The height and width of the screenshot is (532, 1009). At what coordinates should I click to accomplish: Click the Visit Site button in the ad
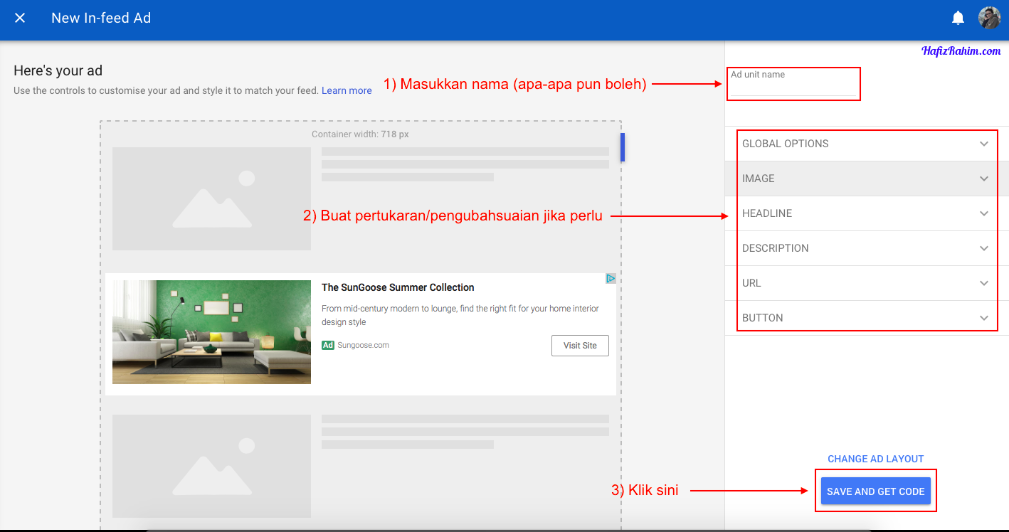(x=580, y=345)
